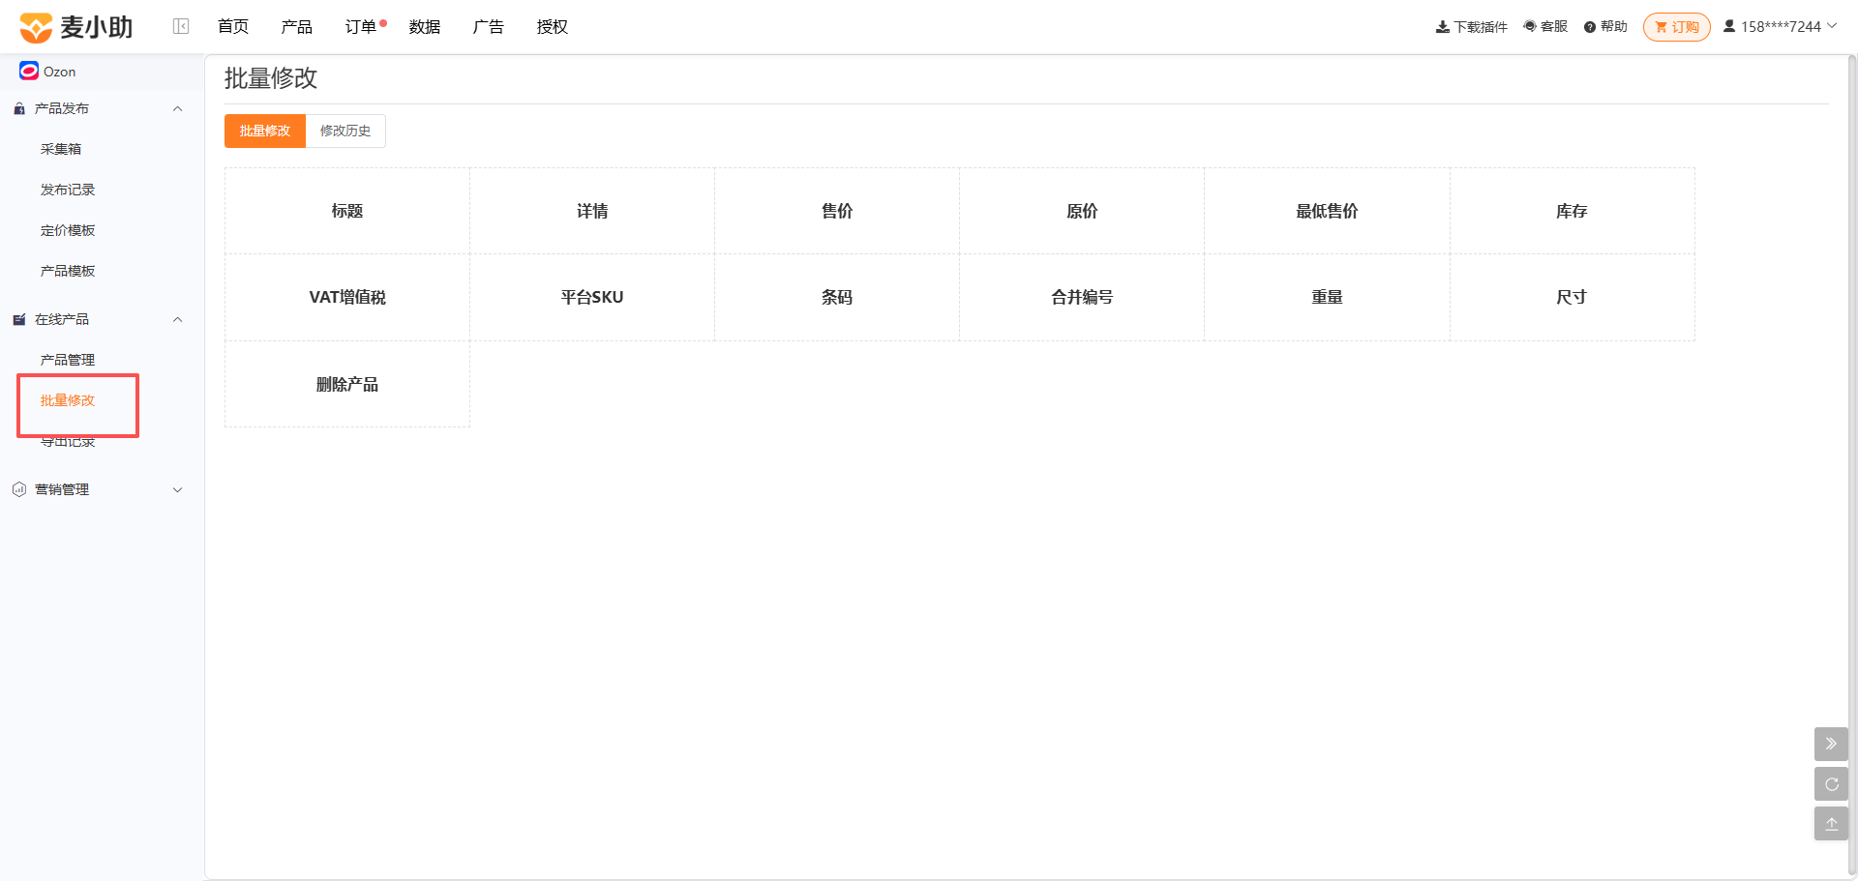This screenshot has height=881, width=1858.
Task: Switch to the 修改历史 tab
Action: click(x=345, y=131)
